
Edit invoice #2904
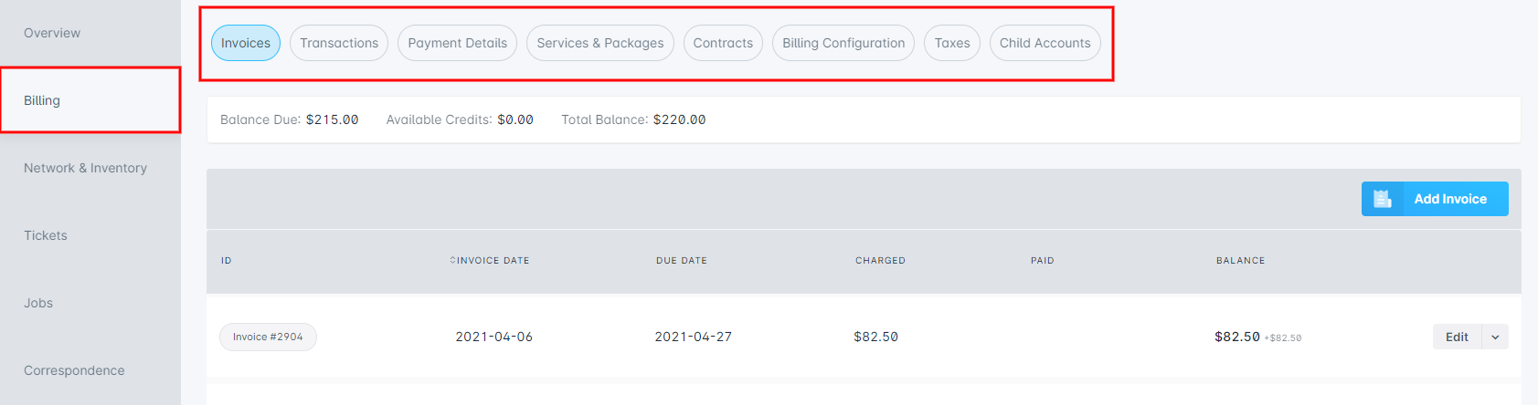click(x=1457, y=337)
